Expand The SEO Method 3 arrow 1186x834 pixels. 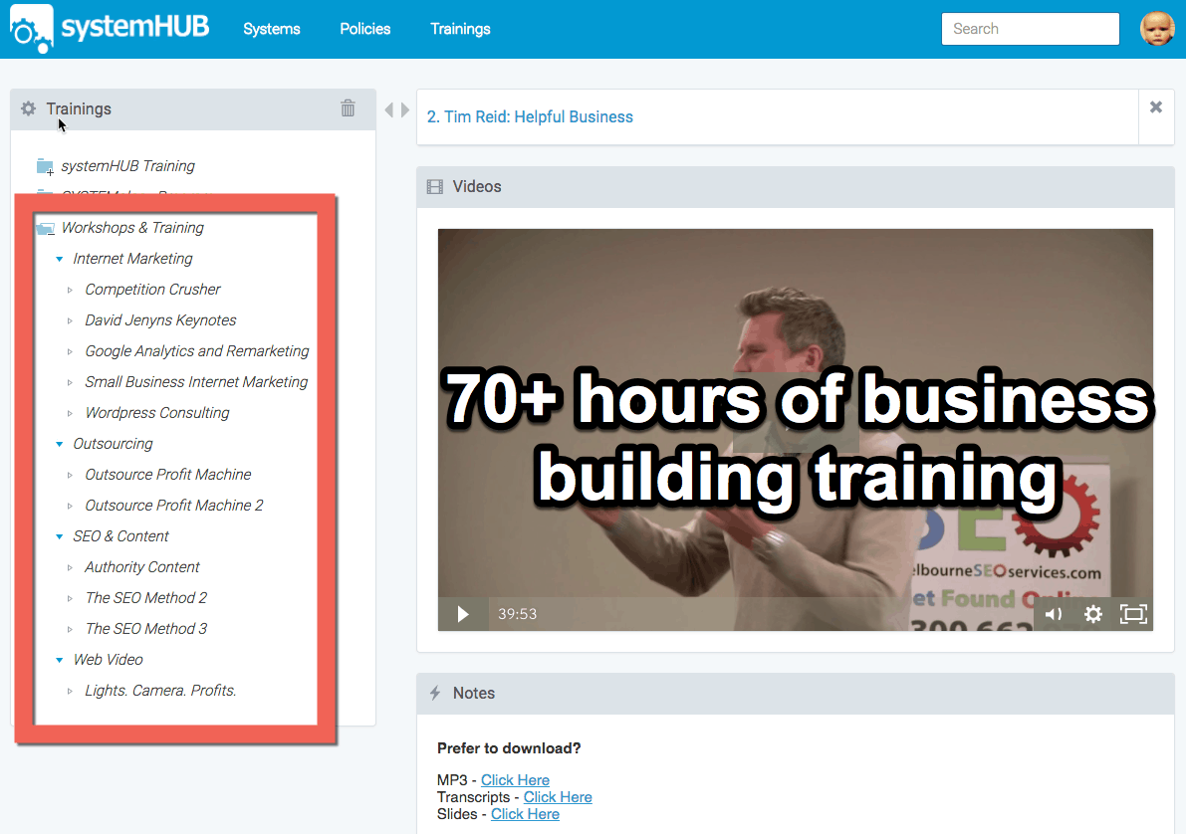70,630
